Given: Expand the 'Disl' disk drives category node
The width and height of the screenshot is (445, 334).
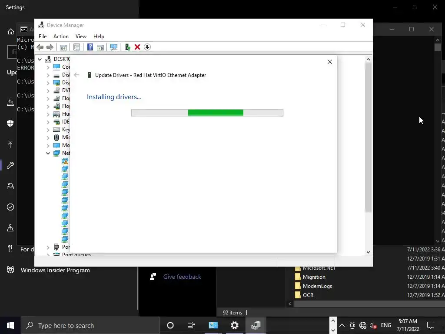Looking at the screenshot, I should coord(48,75).
